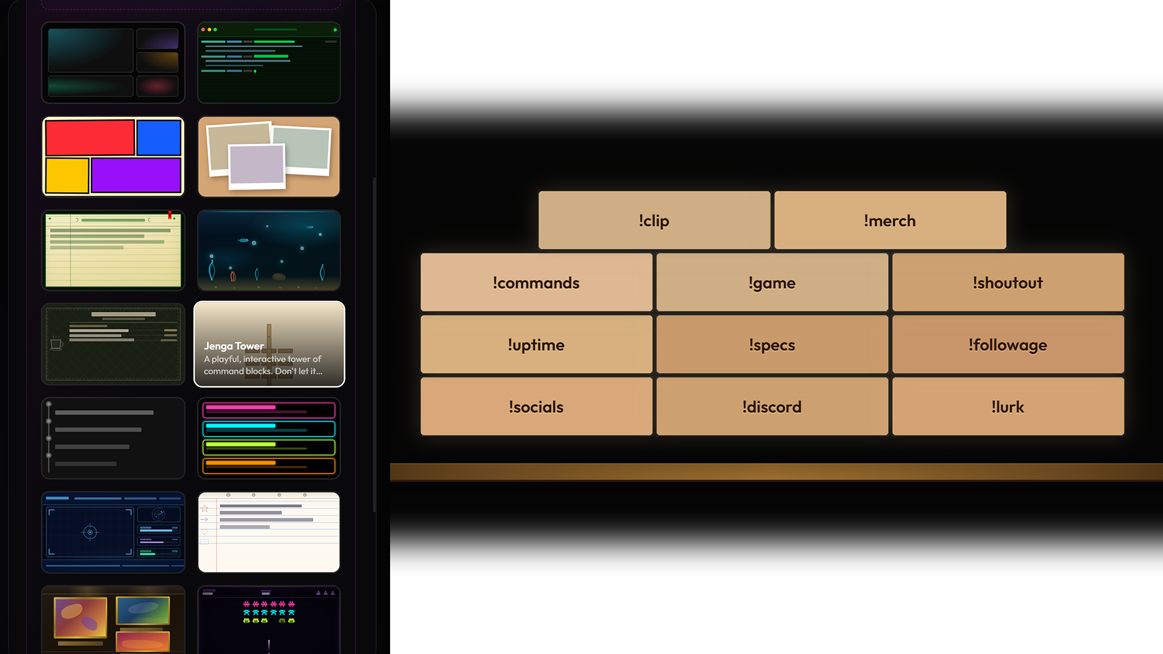Screen dimensions: 1163x654
Task: Click the !merch block
Action: [890, 220]
